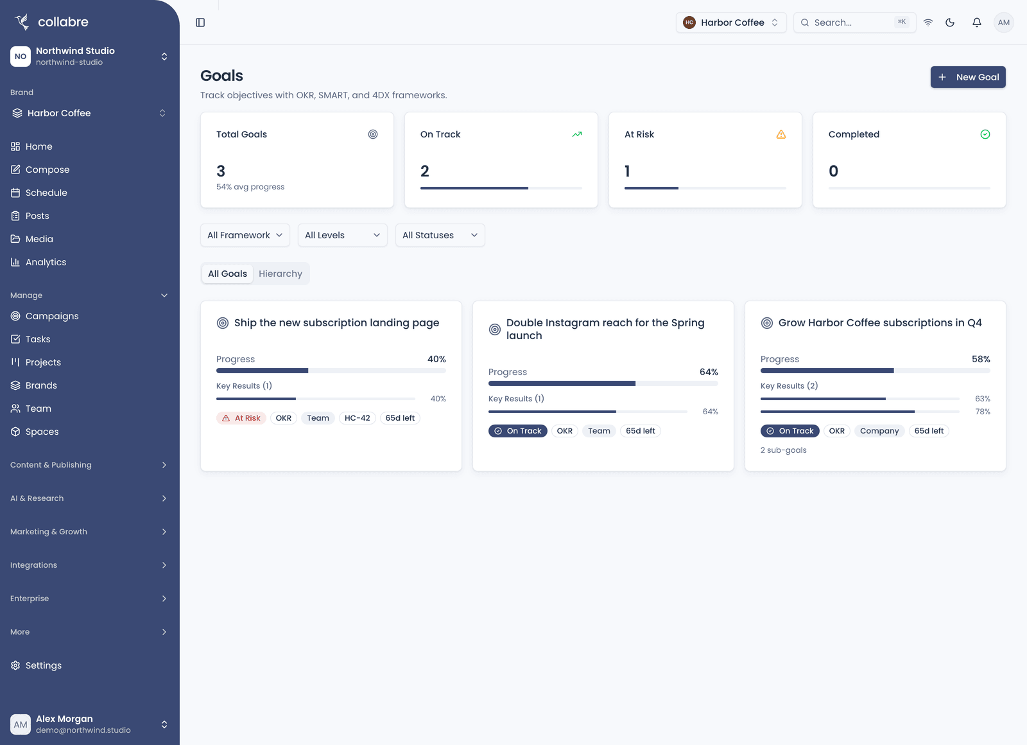Image resolution: width=1027 pixels, height=745 pixels.
Task: Expand the AI & Research section
Action: (90, 498)
